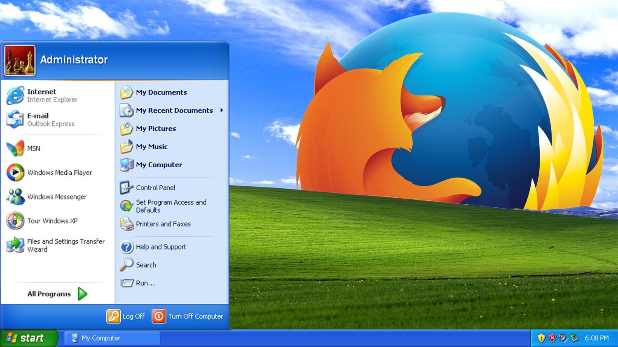Image resolution: width=618 pixels, height=347 pixels.
Task: Select the My Documents menu entry text
Action: click(162, 92)
